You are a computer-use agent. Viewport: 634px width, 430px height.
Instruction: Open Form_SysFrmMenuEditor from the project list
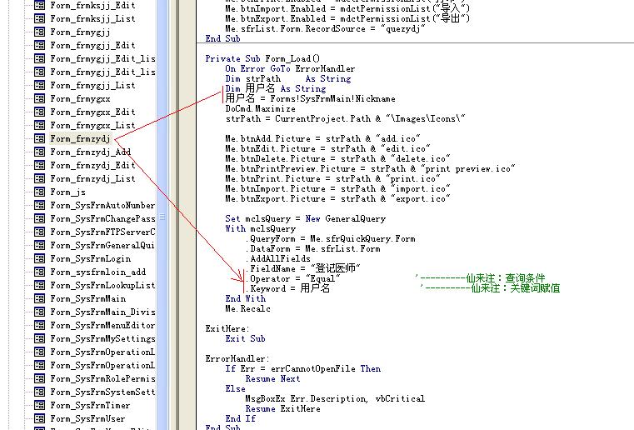click(x=102, y=325)
